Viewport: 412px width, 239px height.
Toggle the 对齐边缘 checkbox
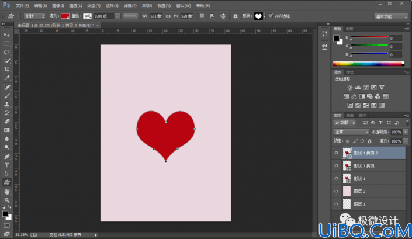click(271, 16)
